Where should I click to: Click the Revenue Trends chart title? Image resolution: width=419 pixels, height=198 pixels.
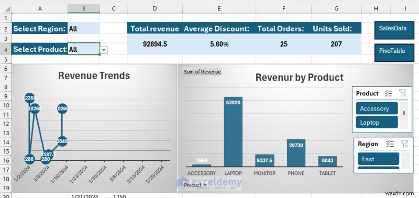point(94,75)
